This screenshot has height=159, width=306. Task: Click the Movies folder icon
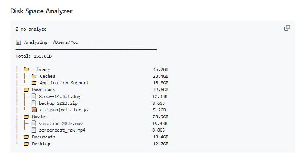[26, 117]
